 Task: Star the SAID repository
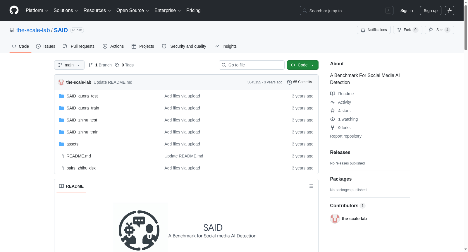tap(439, 30)
